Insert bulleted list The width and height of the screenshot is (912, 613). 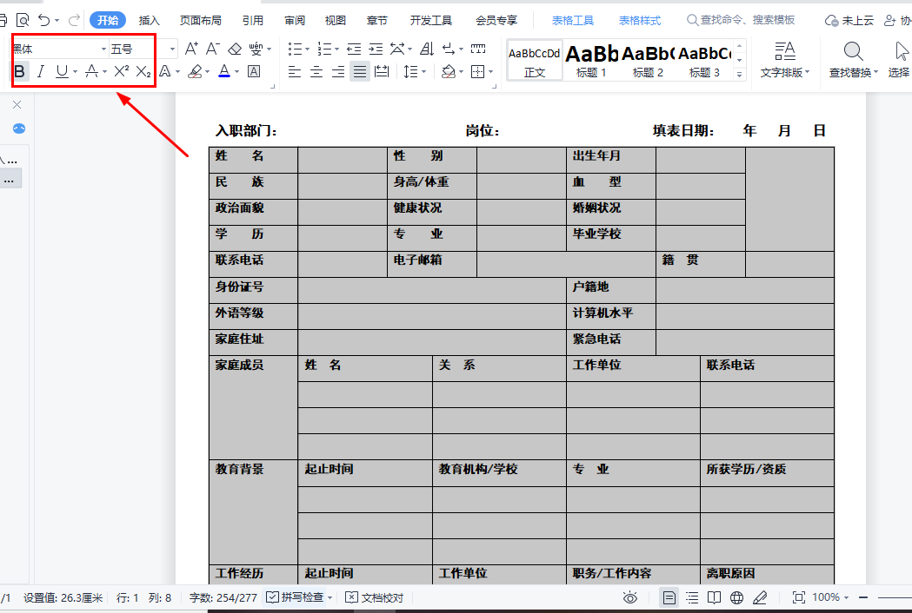295,49
